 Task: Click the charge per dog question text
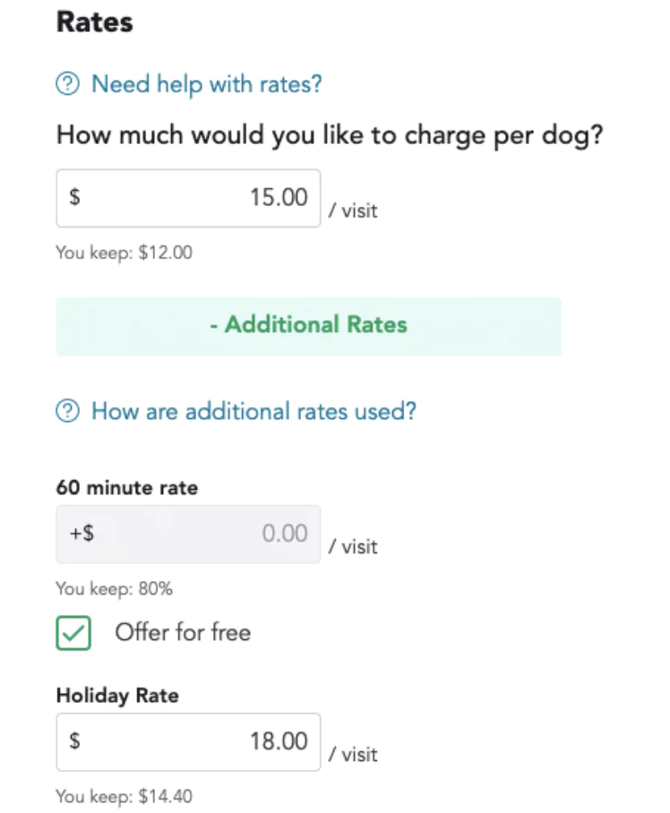click(x=330, y=135)
